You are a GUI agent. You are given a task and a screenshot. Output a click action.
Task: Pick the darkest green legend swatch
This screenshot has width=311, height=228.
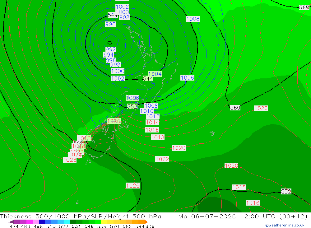pyautogui.click(x=73, y=222)
